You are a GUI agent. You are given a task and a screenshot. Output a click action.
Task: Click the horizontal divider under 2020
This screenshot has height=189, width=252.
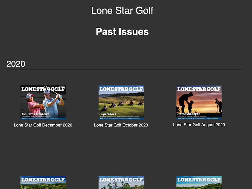[x=125, y=70]
